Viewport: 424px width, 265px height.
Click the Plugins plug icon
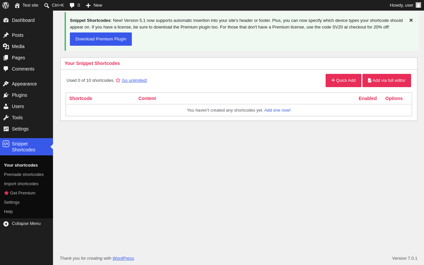point(6,95)
